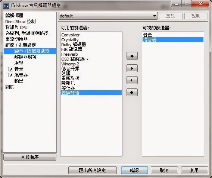The image size is (212, 178).
Task: Select 延遲 in available filters
Action: click(91, 74)
